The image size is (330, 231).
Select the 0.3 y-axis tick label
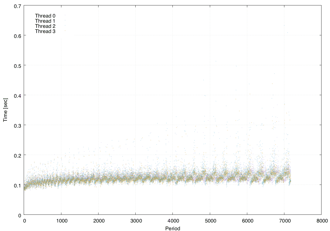click(17, 125)
